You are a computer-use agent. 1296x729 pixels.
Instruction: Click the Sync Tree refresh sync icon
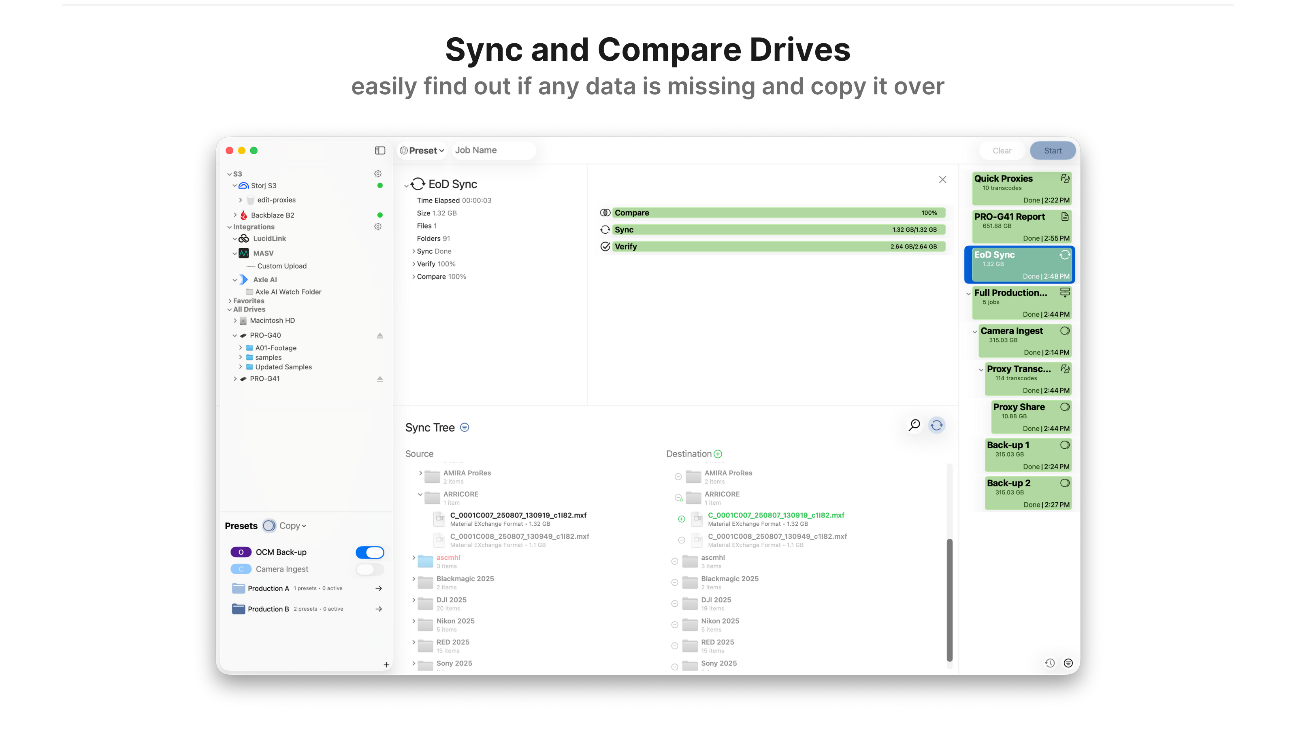click(936, 425)
